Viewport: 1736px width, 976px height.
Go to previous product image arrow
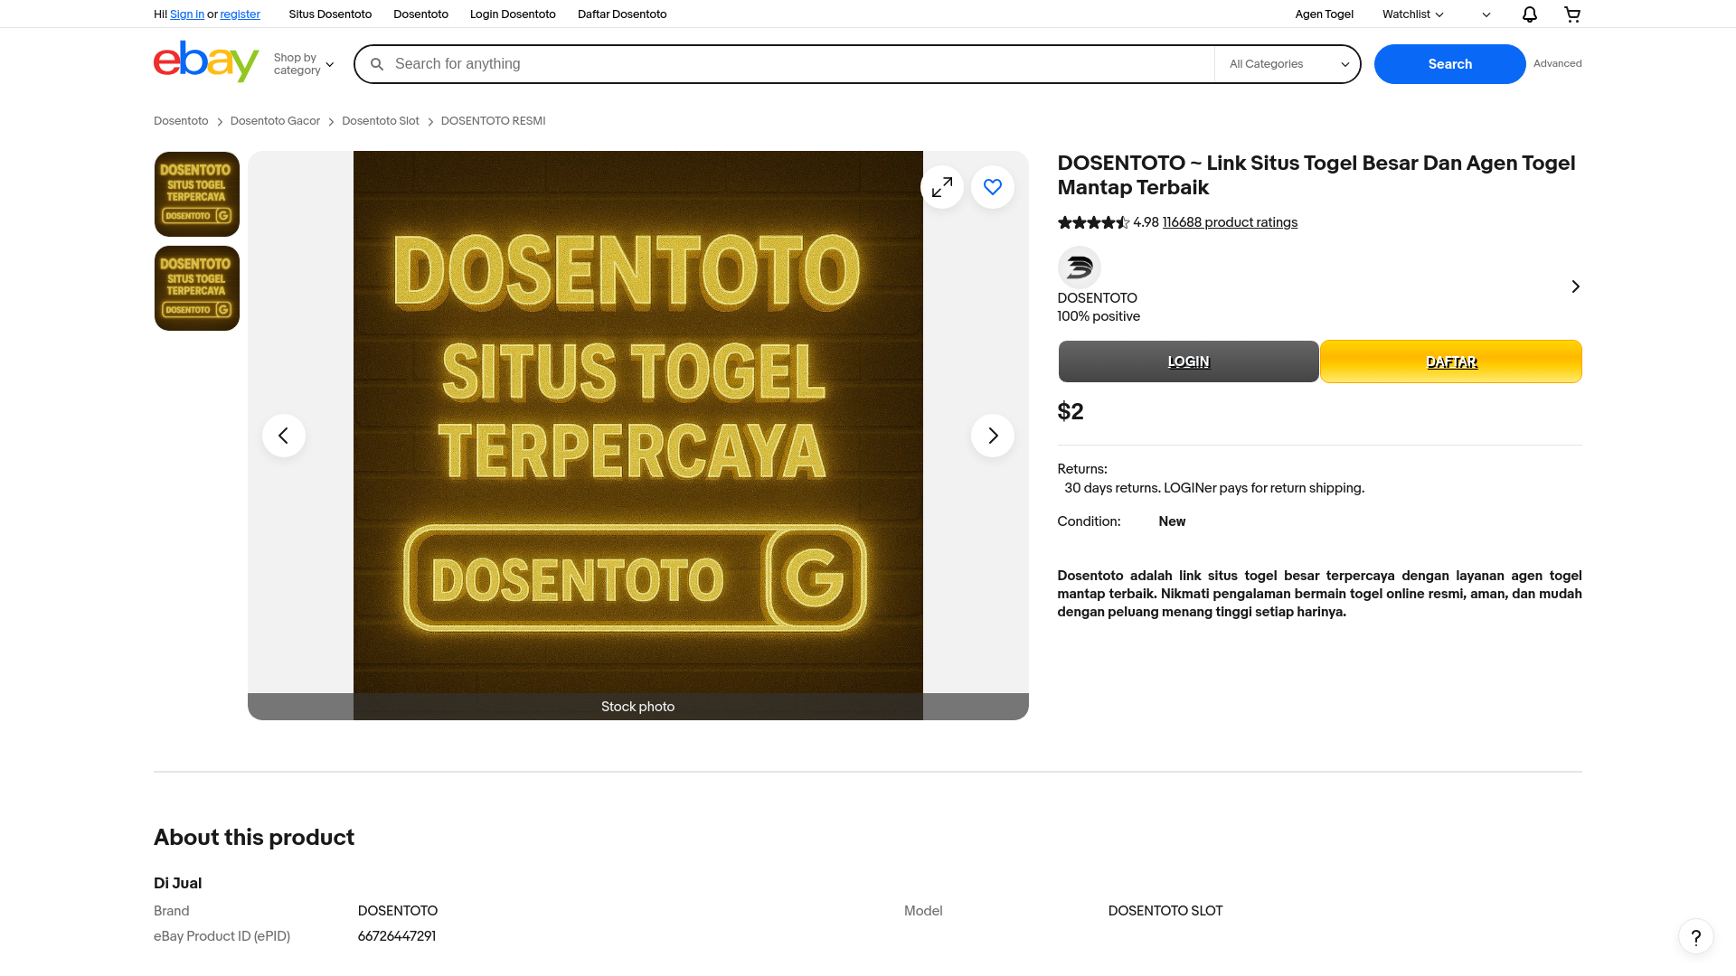(x=283, y=436)
